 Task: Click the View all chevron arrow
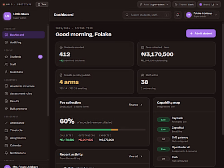click(141, 156)
